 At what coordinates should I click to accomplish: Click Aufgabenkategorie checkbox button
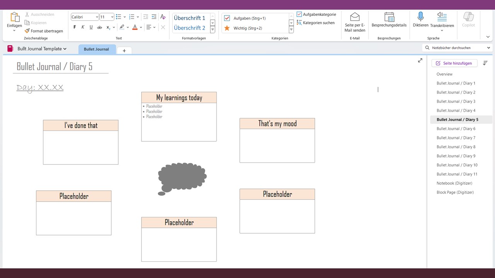point(316,14)
